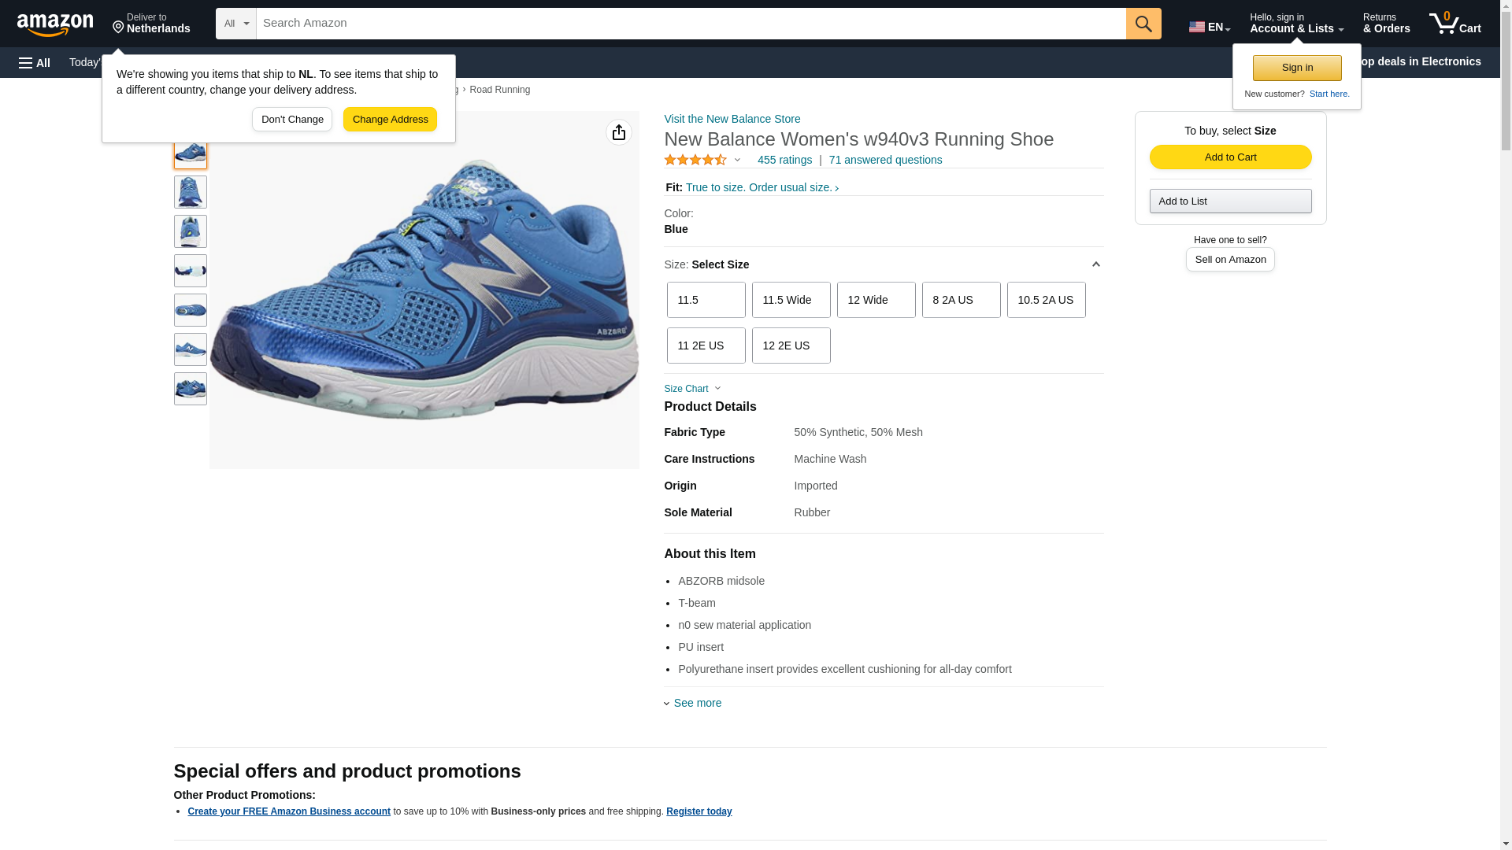Expand See more product details
The image size is (1512, 850).
point(696,703)
